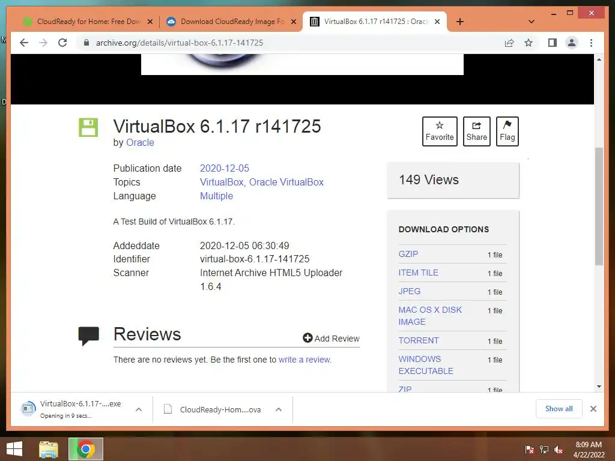Click the '149 Views' text
This screenshot has height=461, width=615.
429,180
